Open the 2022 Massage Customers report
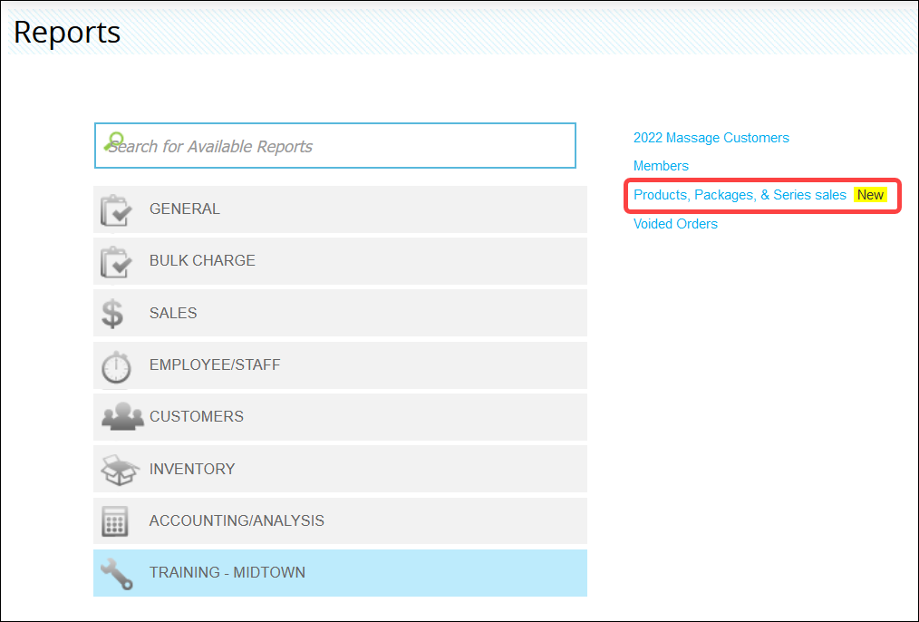This screenshot has width=919, height=622. coord(711,138)
